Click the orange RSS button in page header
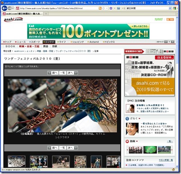This screenshot has height=174, width=181. [x=170, y=19]
